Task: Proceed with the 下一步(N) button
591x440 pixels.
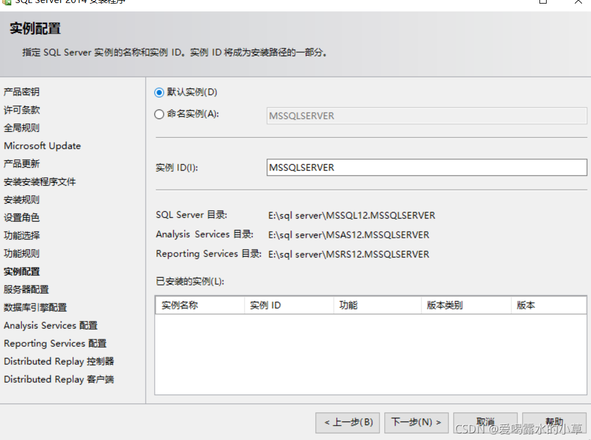Action: 416,422
